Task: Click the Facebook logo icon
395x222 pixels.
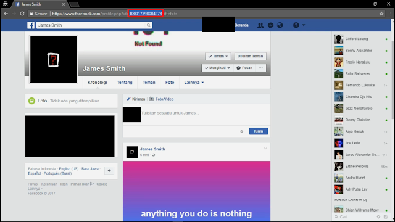Action: point(31,25)
